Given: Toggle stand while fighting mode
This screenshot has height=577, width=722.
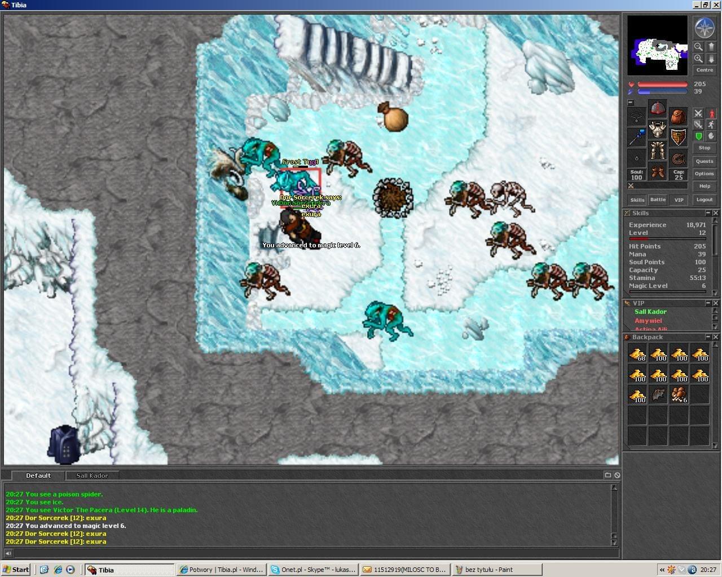Looking at the screenshot, I should (x=711, y=113).
